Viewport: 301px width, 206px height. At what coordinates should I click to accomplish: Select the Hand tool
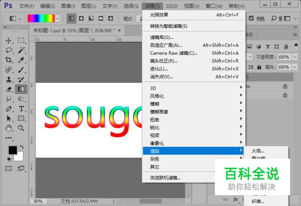click(9, 128)
